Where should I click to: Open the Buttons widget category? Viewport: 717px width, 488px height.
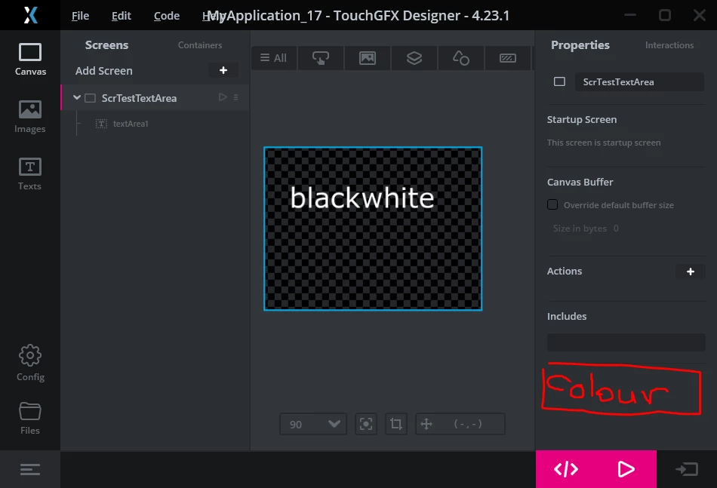pos(321,58)
